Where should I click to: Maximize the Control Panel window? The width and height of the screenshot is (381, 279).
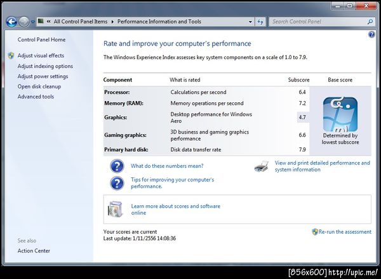350,6
